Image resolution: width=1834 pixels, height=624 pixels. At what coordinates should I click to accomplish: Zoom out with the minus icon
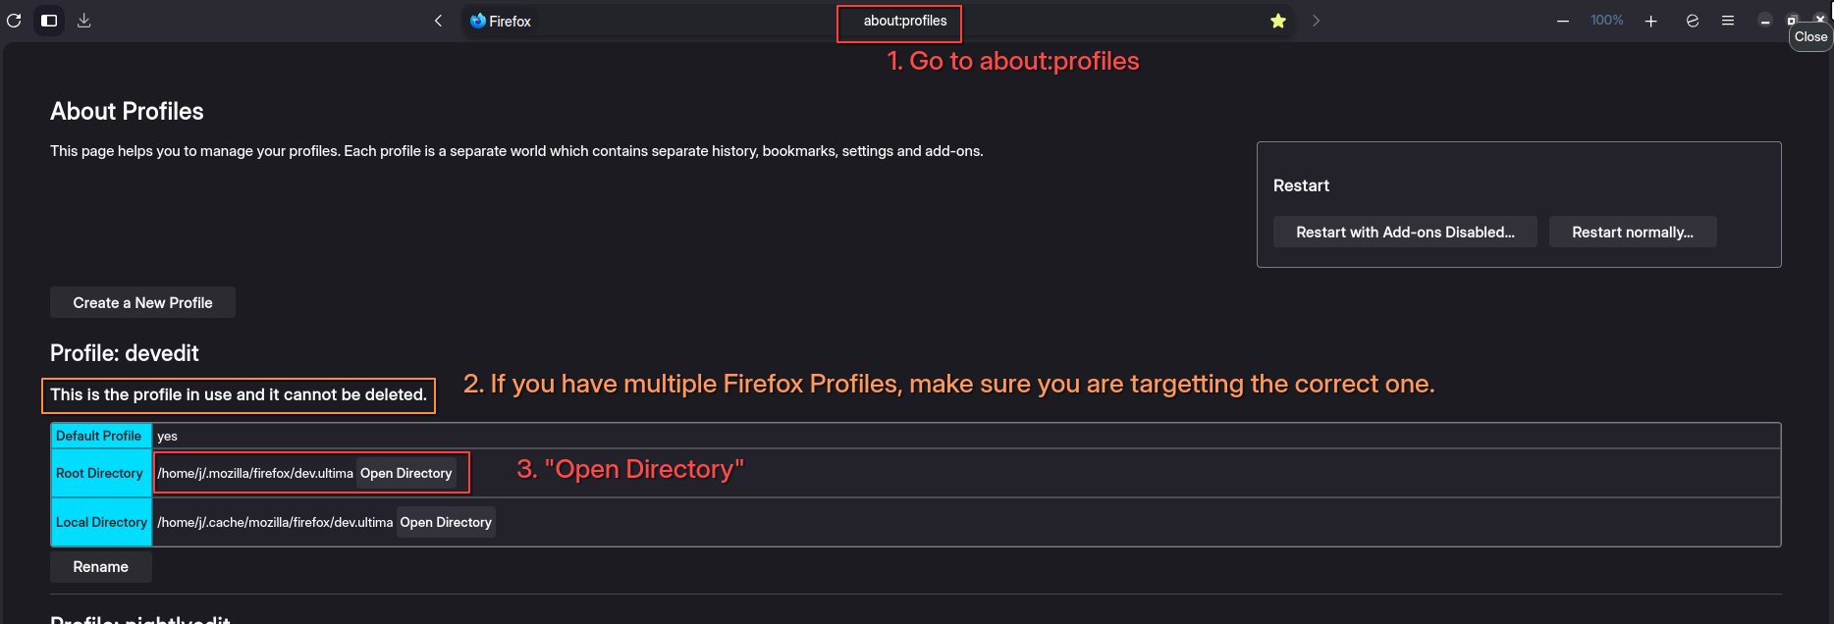[x=1563, y=21]
